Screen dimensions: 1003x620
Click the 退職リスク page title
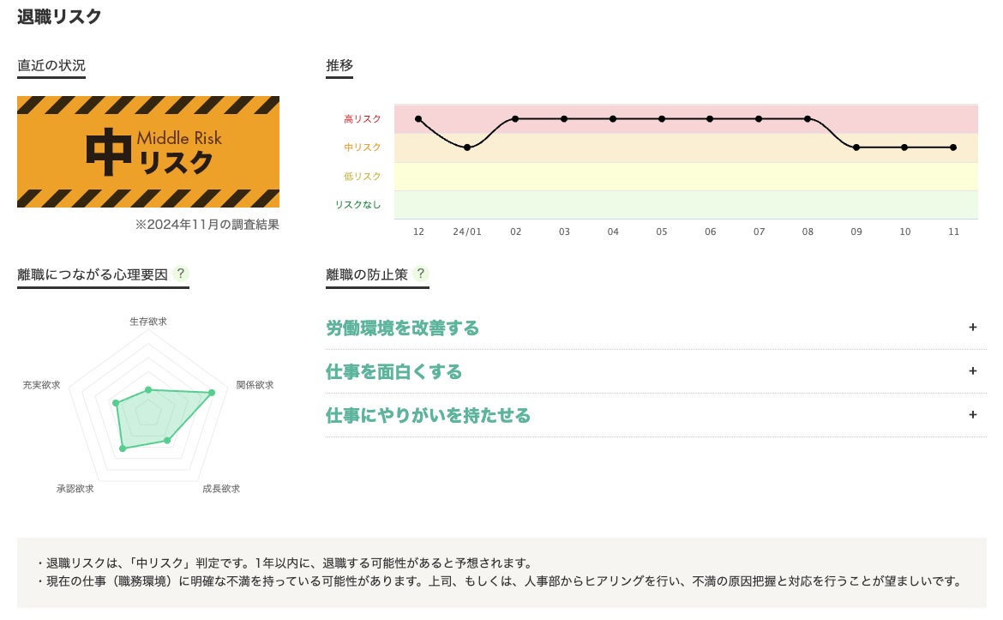tap(59, 16)
